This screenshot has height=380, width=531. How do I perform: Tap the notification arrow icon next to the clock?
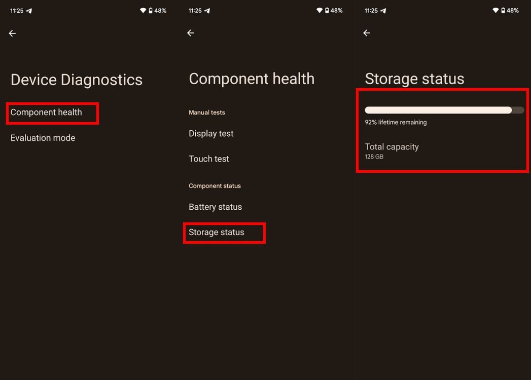[29, 10]
